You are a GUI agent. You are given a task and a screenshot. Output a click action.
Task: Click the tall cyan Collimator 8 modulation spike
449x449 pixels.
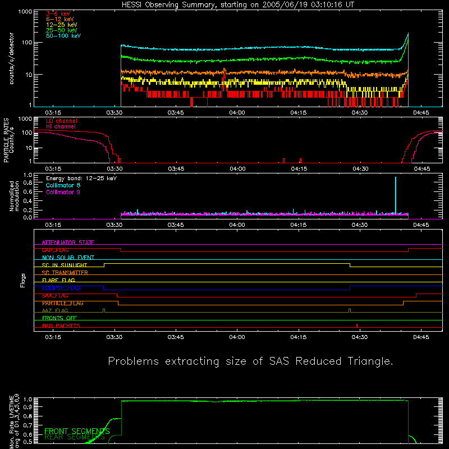pos(396,195)
